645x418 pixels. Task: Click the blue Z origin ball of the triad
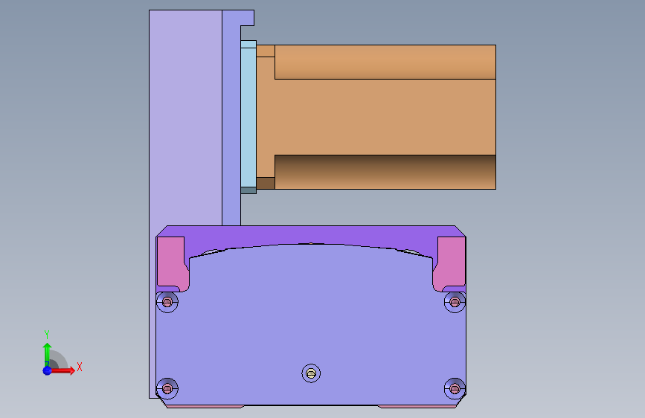(x=48, y=370)
